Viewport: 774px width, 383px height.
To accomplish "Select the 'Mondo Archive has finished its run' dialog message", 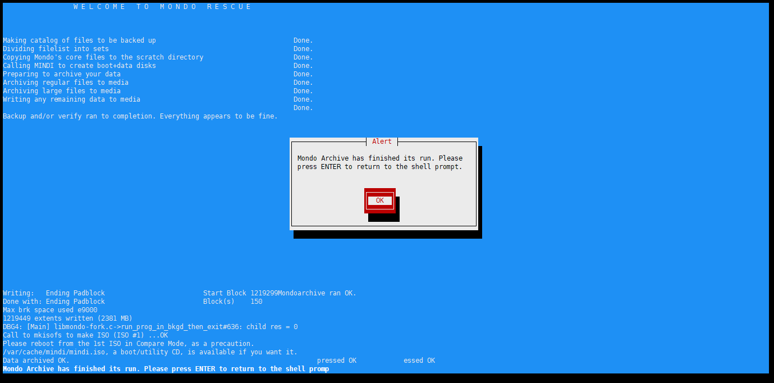I will [x=380, y=162].
